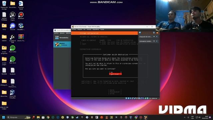Open the README file on desktop
This screenshot has height=120, width=213.
click(4, 71)
